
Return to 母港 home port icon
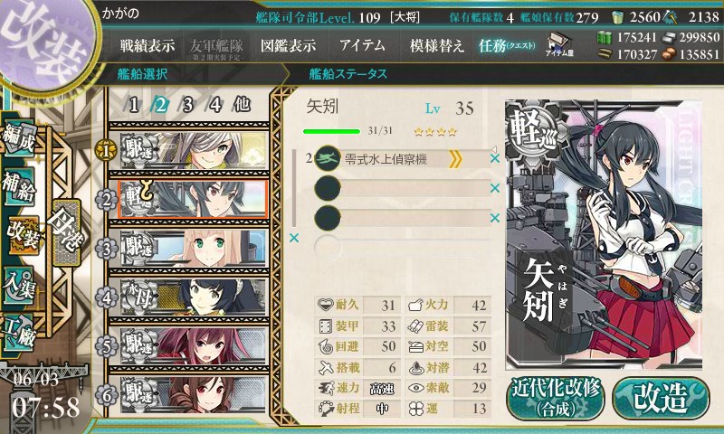pos(66,232)
